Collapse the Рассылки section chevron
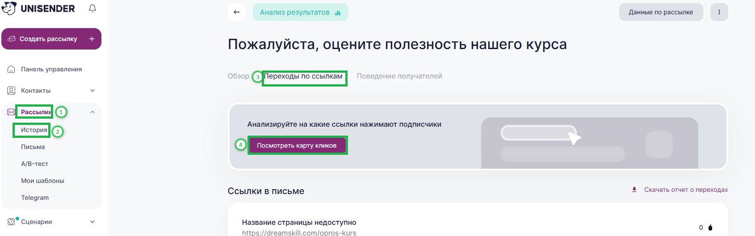 coord(92,112)
